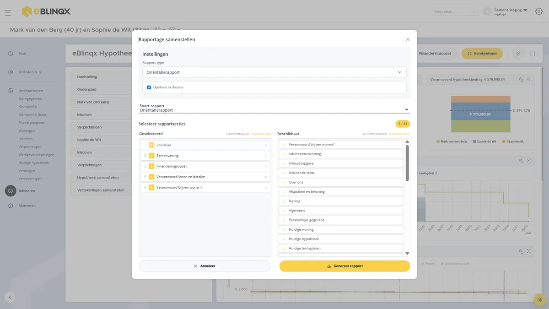Open the Fastlane Staging account dropdown

pos(511,11)
